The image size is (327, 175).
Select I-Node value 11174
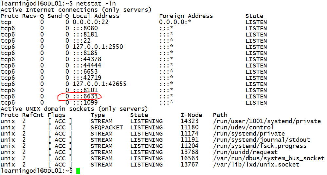190,134
